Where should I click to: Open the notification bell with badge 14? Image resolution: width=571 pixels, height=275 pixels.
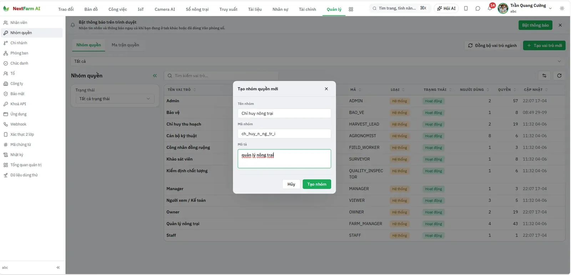(490, 8)
